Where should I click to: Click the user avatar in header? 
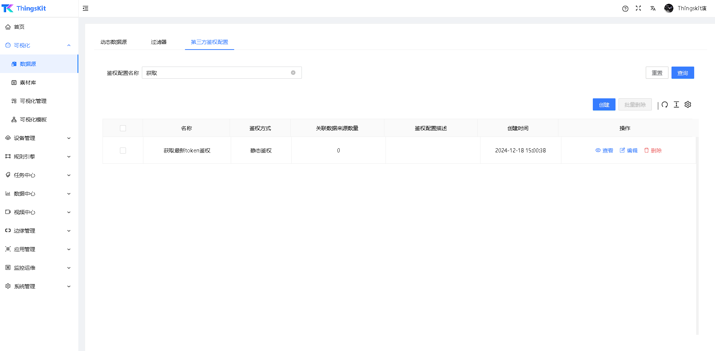(x=669, y=8)
